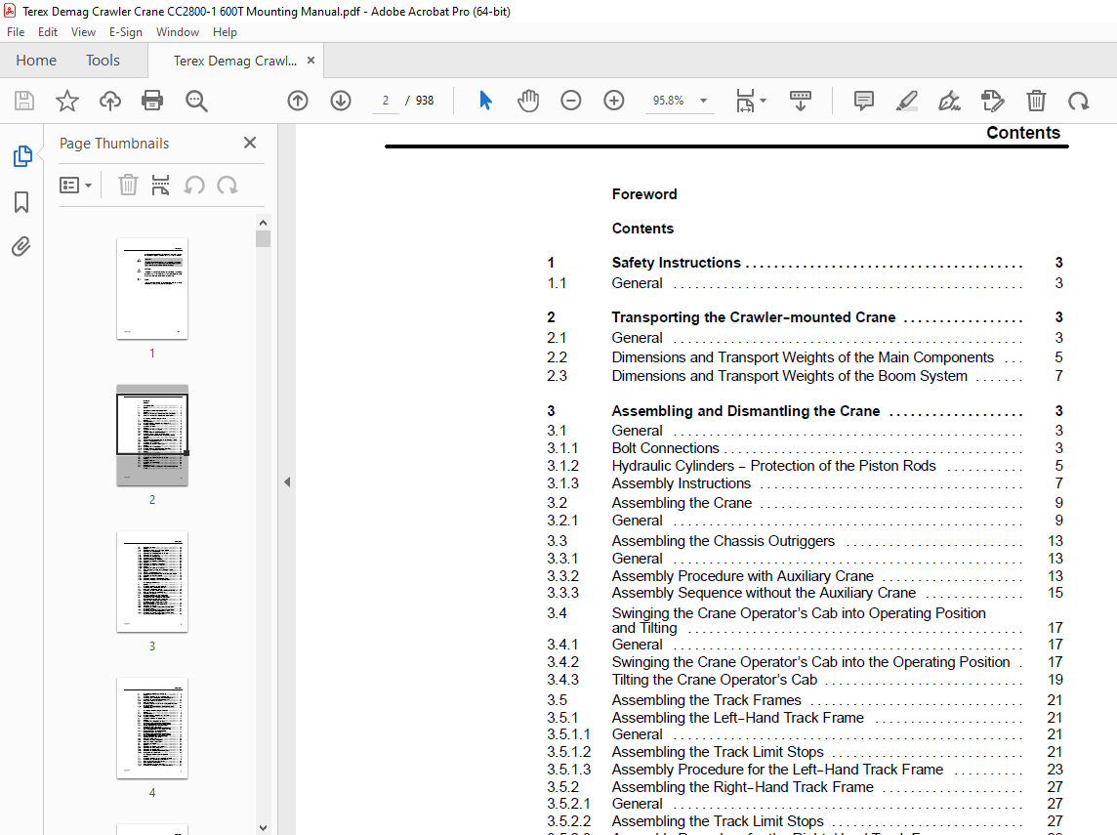Click 'Assembling the Chassis Outriggers' entry
Screen dimensions: 1117x835
click(724, 541)
